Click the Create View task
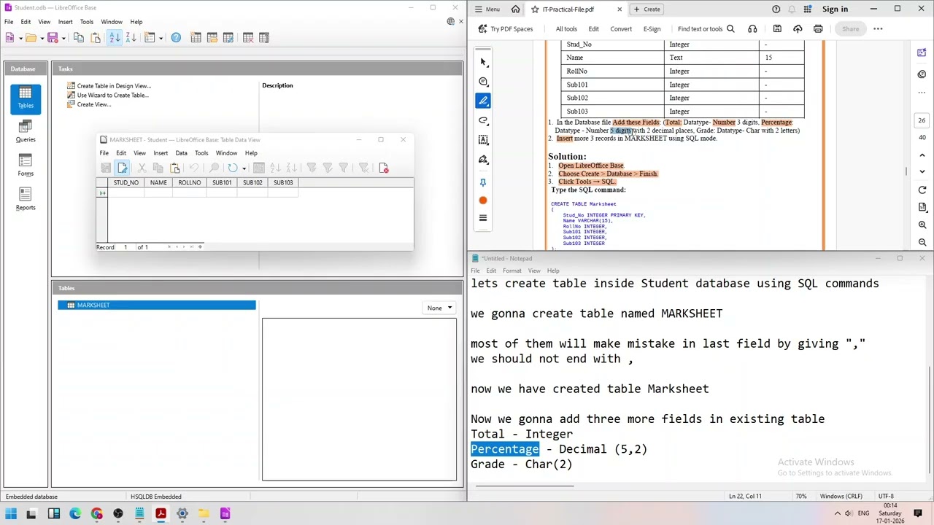 (x=93, y=105)
